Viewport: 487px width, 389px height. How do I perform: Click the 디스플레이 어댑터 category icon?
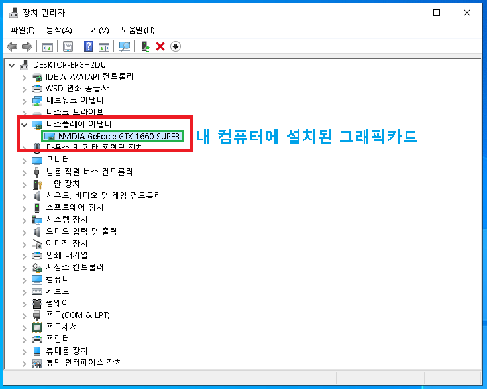tap(37, 125)
